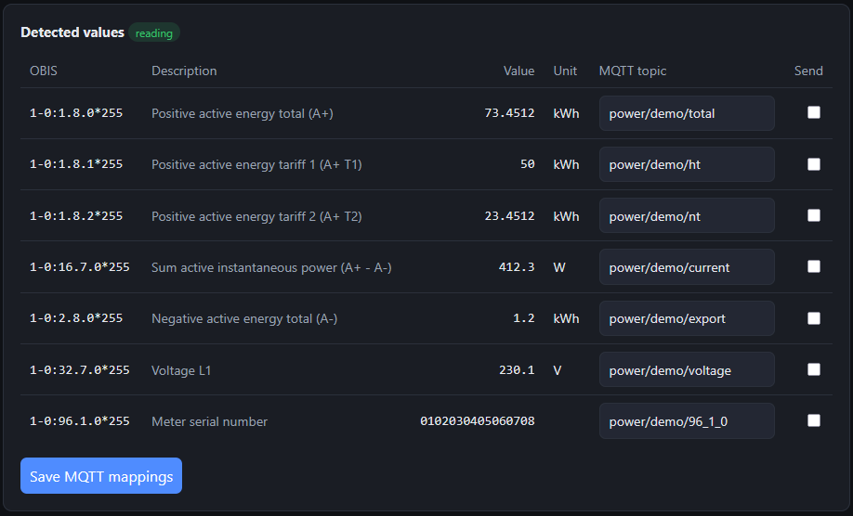Click the Meter serial number description

(209, 421)
